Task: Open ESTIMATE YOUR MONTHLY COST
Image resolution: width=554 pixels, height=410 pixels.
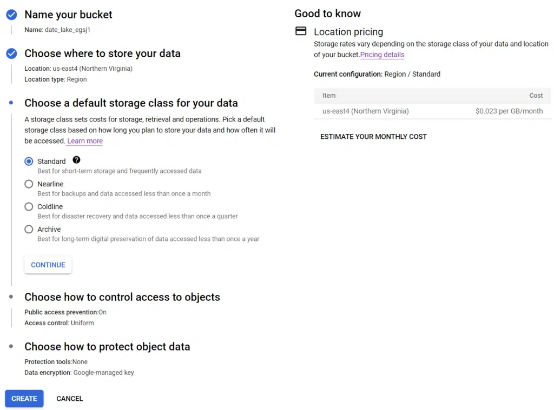Action: tap(373, 137)
